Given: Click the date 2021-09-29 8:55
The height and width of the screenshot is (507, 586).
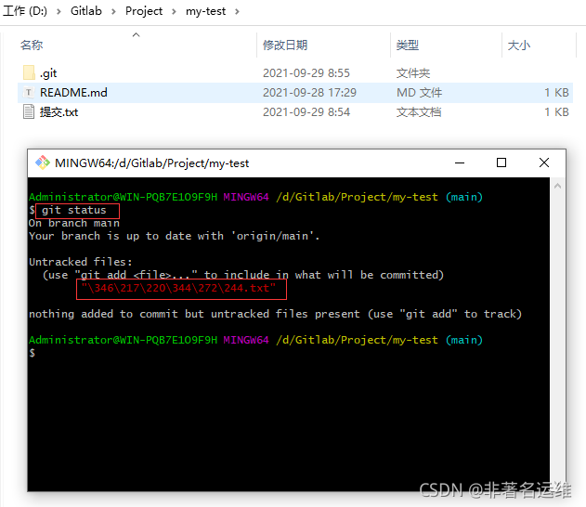Looking at the screenshot, I should pyautogui.click(x=306, y=73).
